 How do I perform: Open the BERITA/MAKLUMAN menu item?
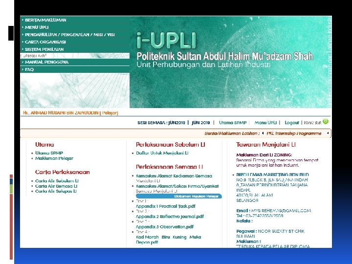45,20
